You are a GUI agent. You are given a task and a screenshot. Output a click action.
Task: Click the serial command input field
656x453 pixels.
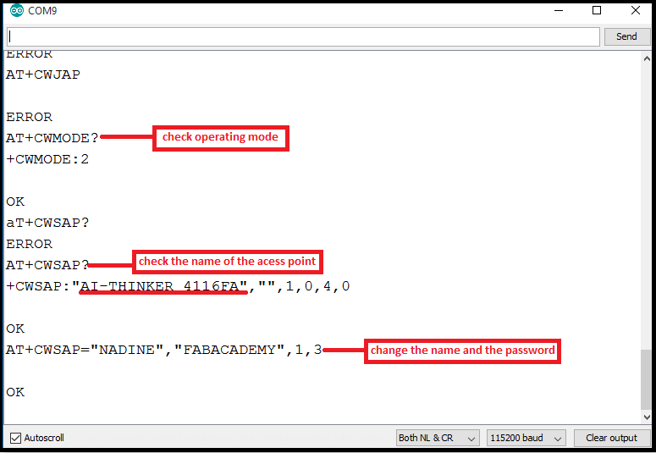point(303,37)
